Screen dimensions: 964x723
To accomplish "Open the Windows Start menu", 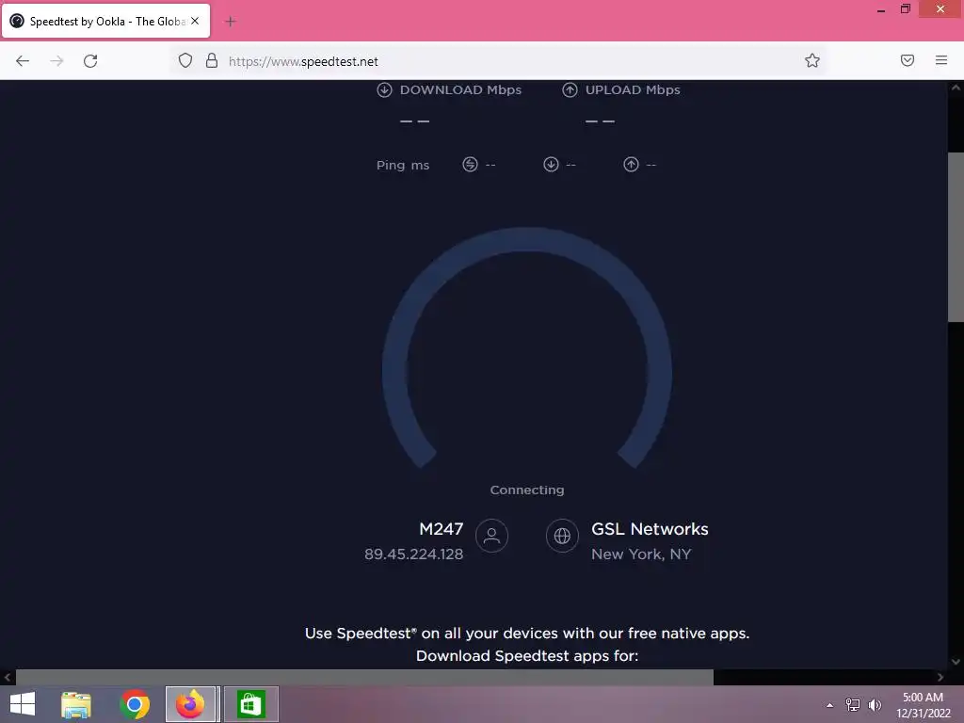I will pos(23,704).
